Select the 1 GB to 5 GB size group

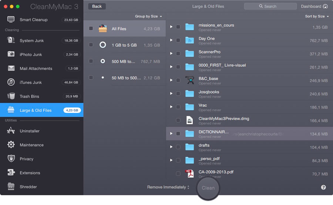pyautogui.click(x=125, y=45)
